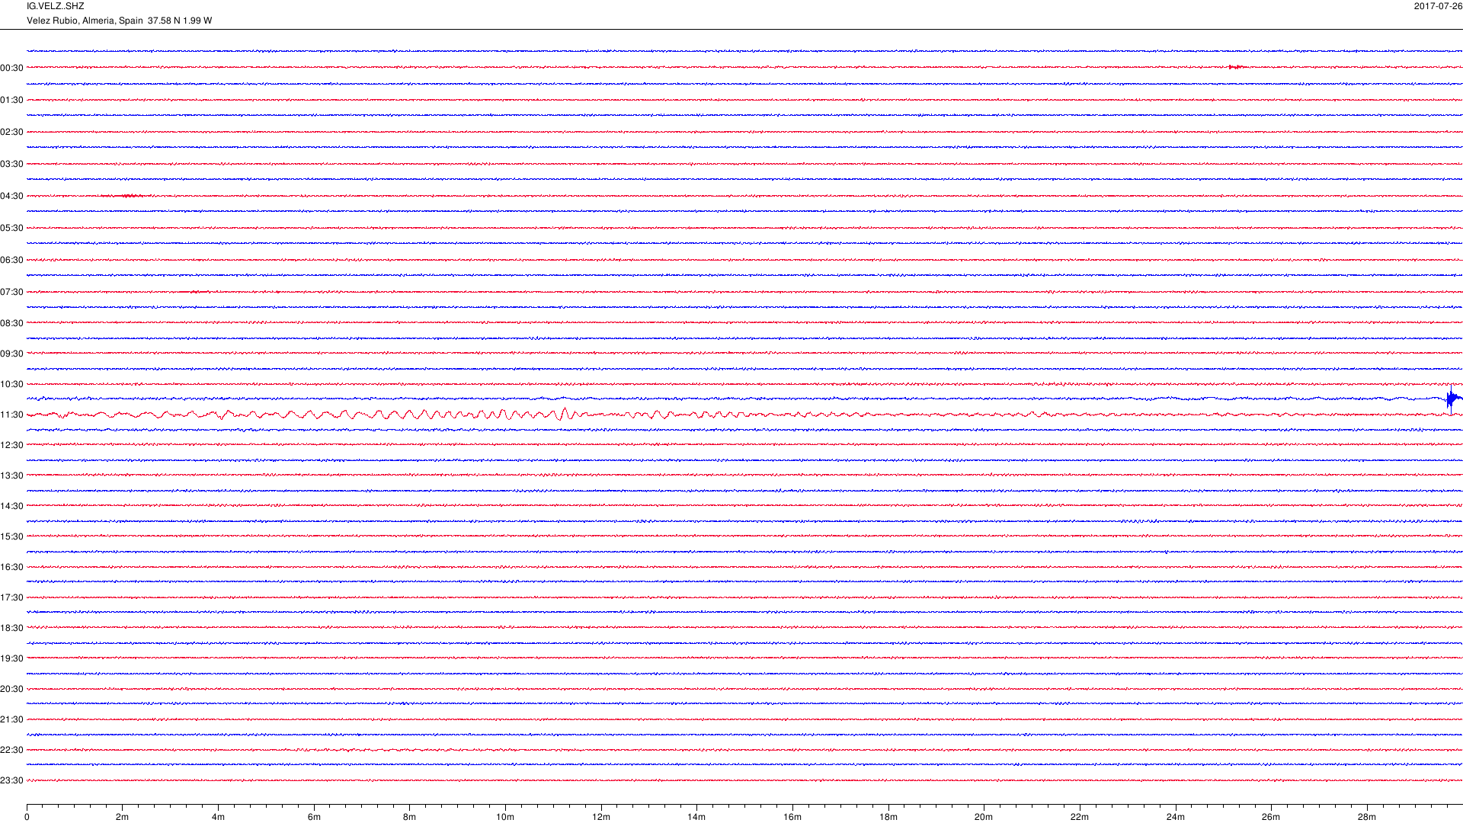Select the 02:30 time label
The height and width of the screenshot is (823, 1463).
[x=11, y=132]
